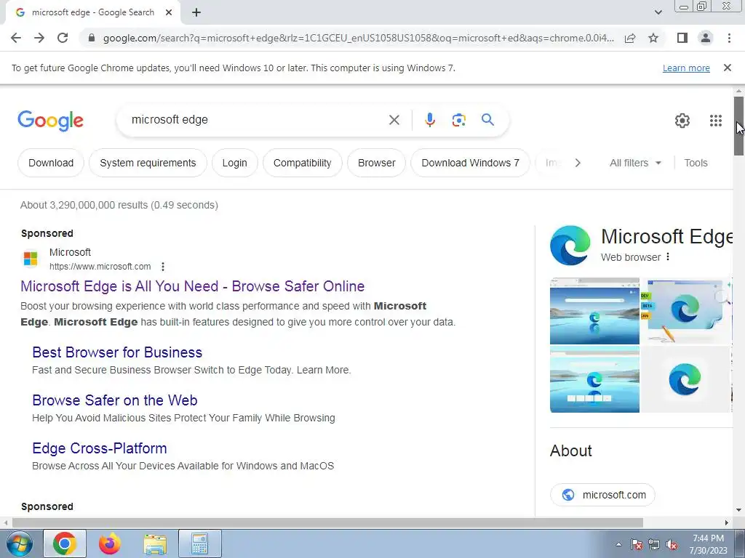Open Learn more about Chrome updates
745x558 pixels.
pyautogui.click(x=686, y=68)
